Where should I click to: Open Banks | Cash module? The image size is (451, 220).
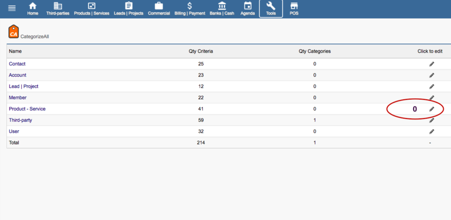222,8
